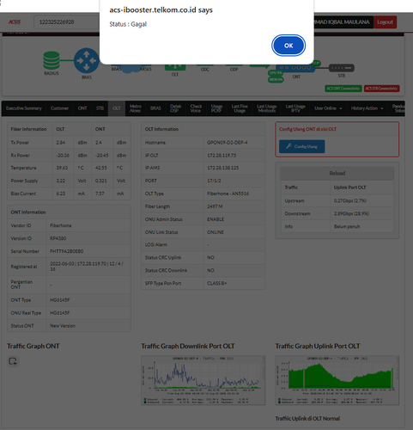Click the Downstream value 2.89Gbps (28.9%)
The width and height of the screenshot is (413, 430).
click(351, 213)
